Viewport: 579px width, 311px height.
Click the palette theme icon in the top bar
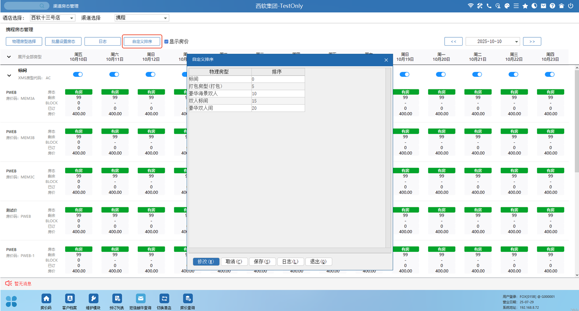click(507, 6)
